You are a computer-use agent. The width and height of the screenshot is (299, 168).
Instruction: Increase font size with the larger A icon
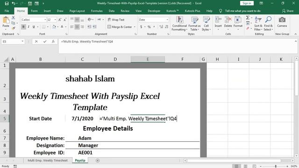point(60,20)
